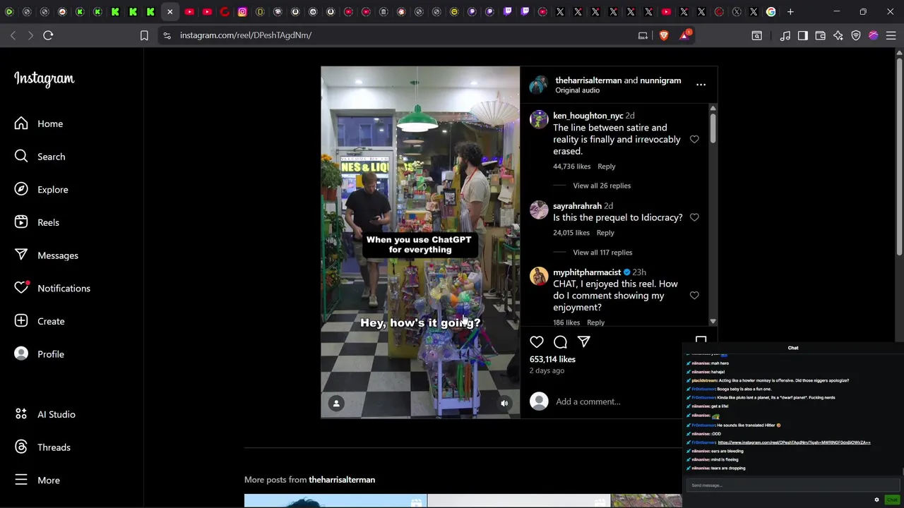This screenshot has height=508, width=904.
Task: Switch to the Instagram-icon browser tab
Action: (242, 12)
